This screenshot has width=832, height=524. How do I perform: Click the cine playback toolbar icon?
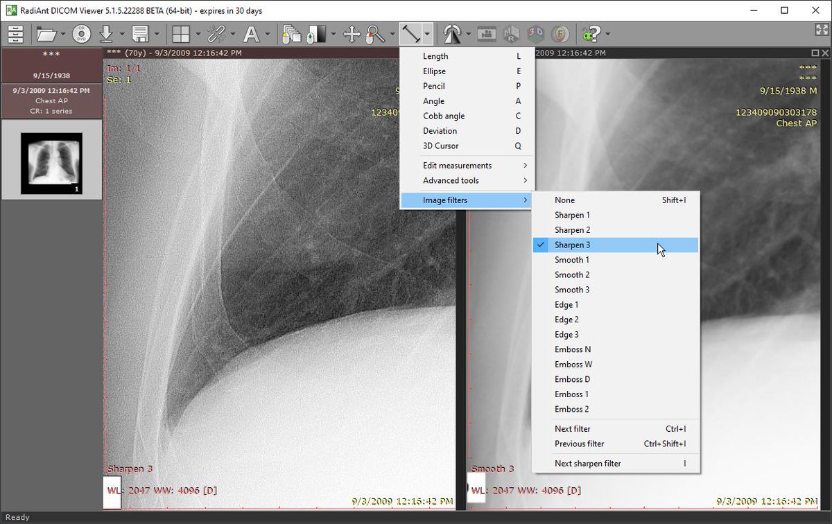click(x=487, y=33)
